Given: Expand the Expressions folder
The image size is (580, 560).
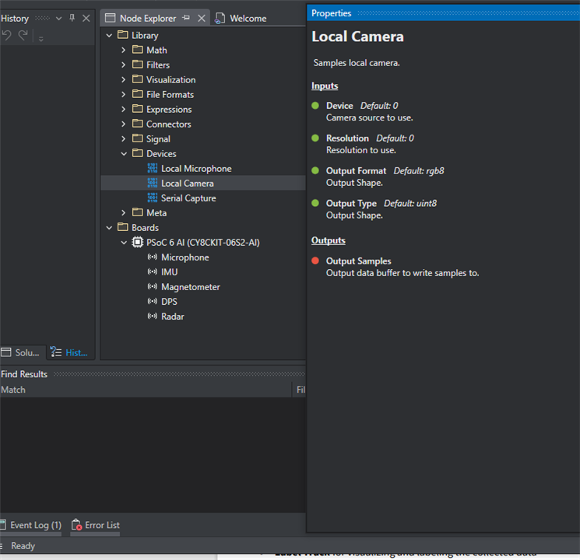Looking at the screenshot, I should (124, 109).
